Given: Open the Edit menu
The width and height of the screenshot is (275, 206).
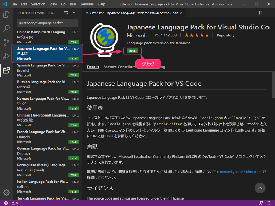Looking at the screenshot, I should click(24, 4).
